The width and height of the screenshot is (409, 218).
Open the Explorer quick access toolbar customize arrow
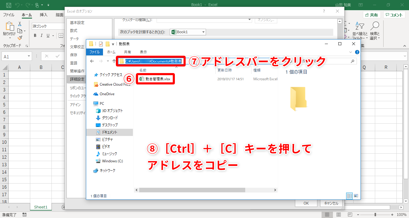click(113, 44)
